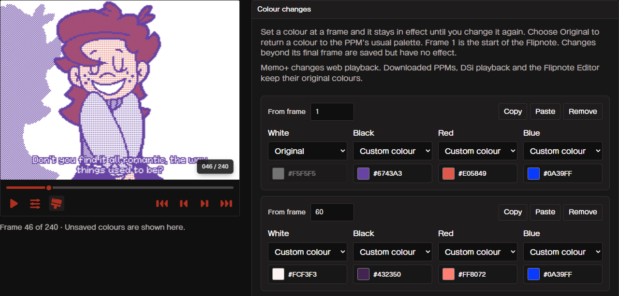The height and width of the screenshot is (296, 619).
Task: Play the Flipnote animation
Action: click(x=14, y=204)
